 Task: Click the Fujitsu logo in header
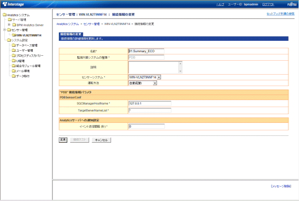pyautogui.click(x=292, y=4)
